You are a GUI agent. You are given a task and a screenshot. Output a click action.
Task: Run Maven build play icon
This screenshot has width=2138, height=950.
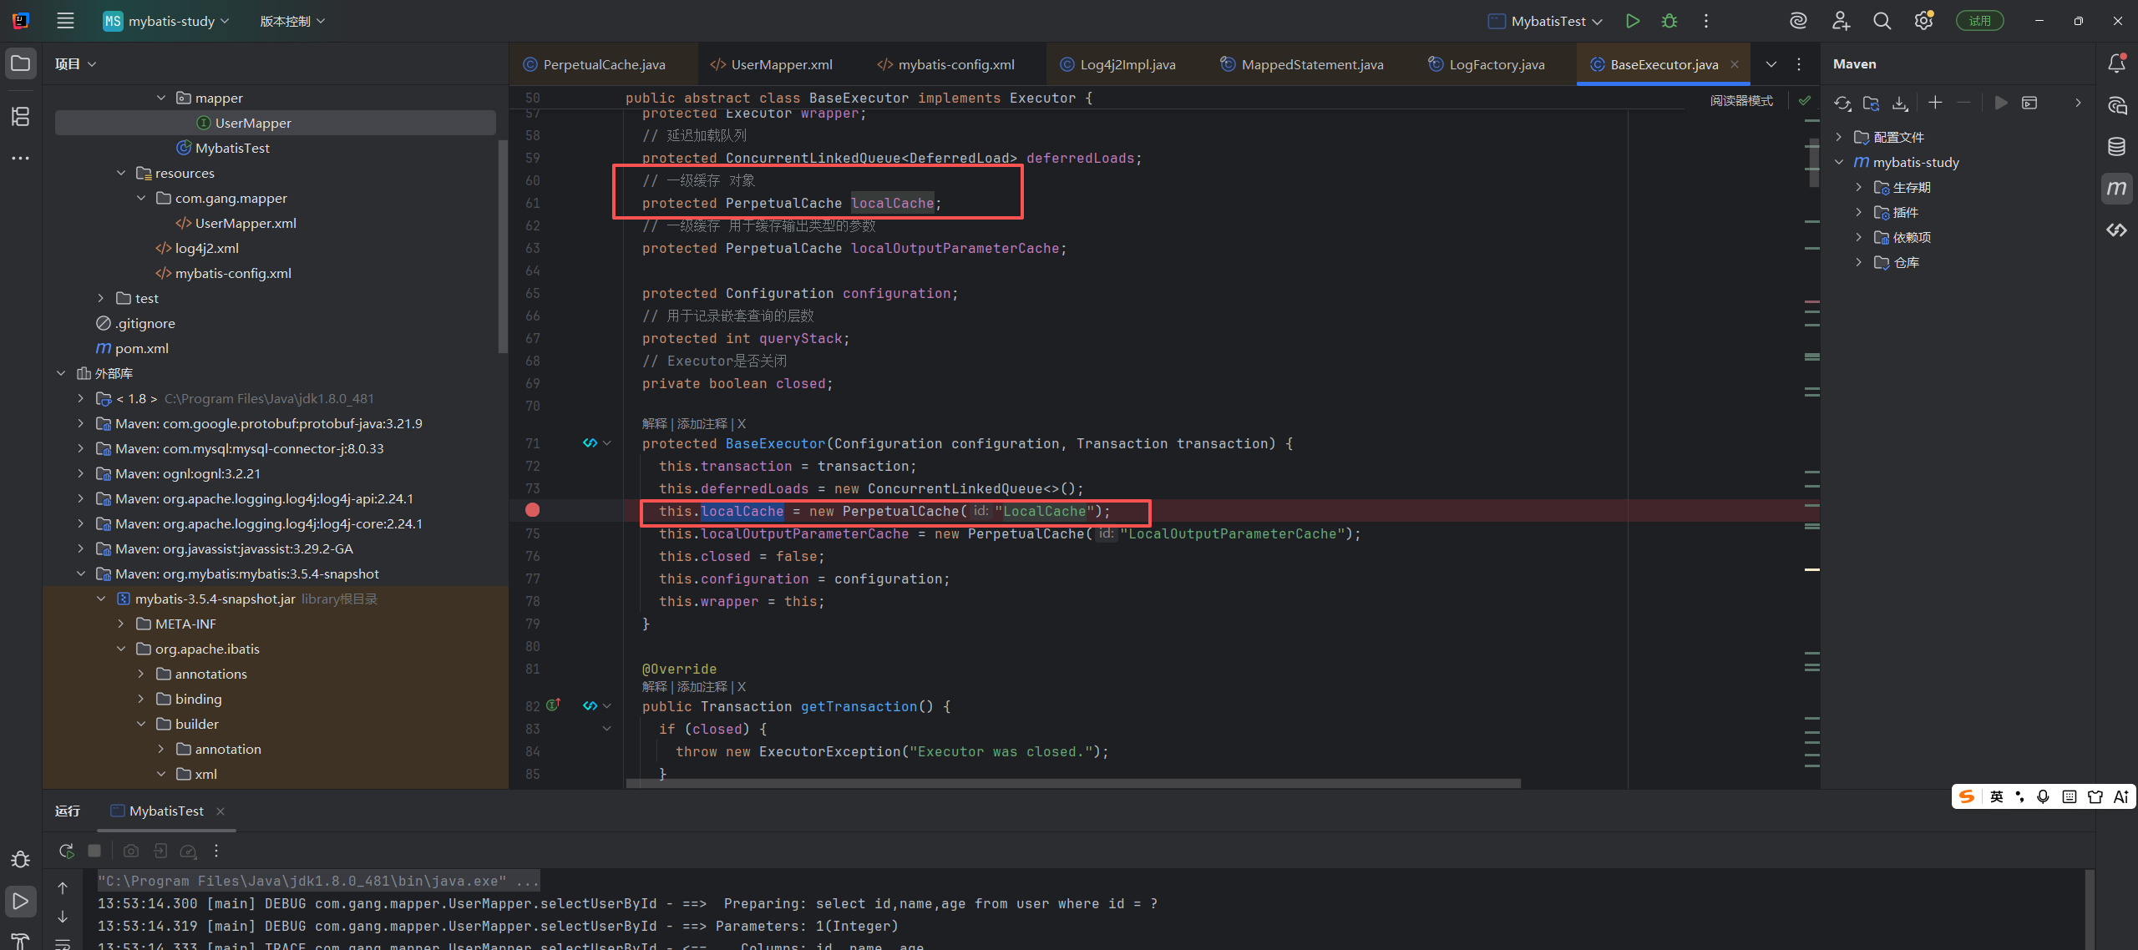click(x=2000, y=103)
